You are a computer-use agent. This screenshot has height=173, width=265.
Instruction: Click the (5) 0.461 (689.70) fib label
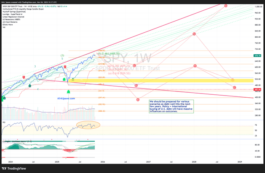coord(109,53)
